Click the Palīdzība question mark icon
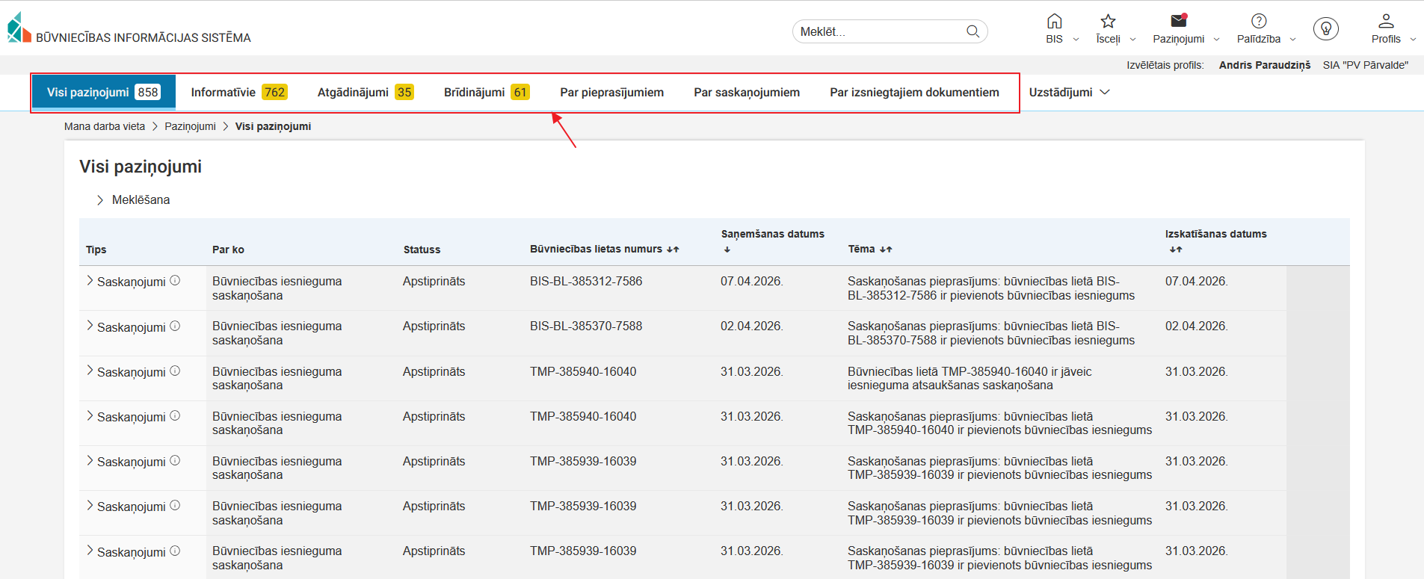 [1259, 22]
